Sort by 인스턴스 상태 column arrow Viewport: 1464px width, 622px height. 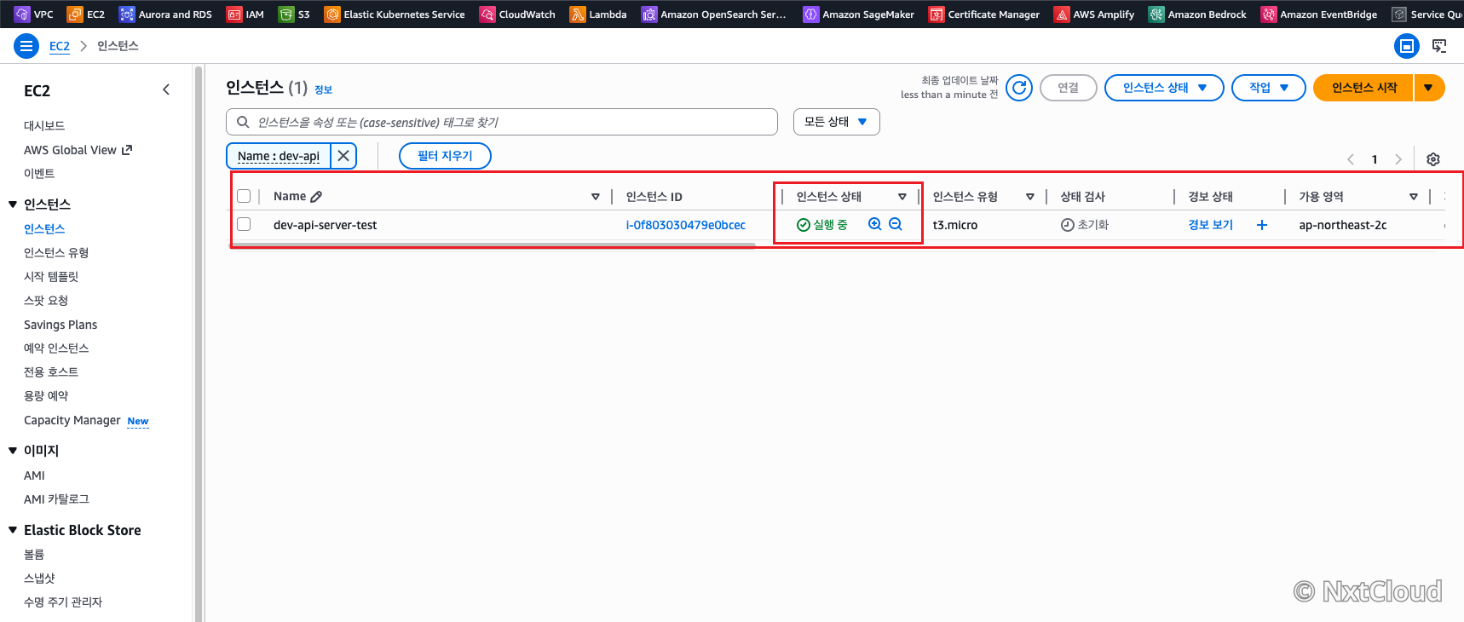pos(902,197)
